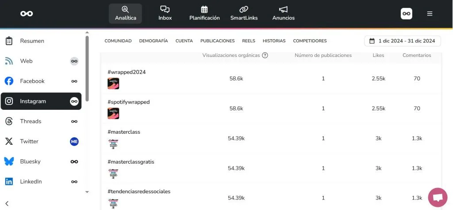Open the #wrapped2024 post thumbnail
453x210 pixels.
click(x=113, y=83)
